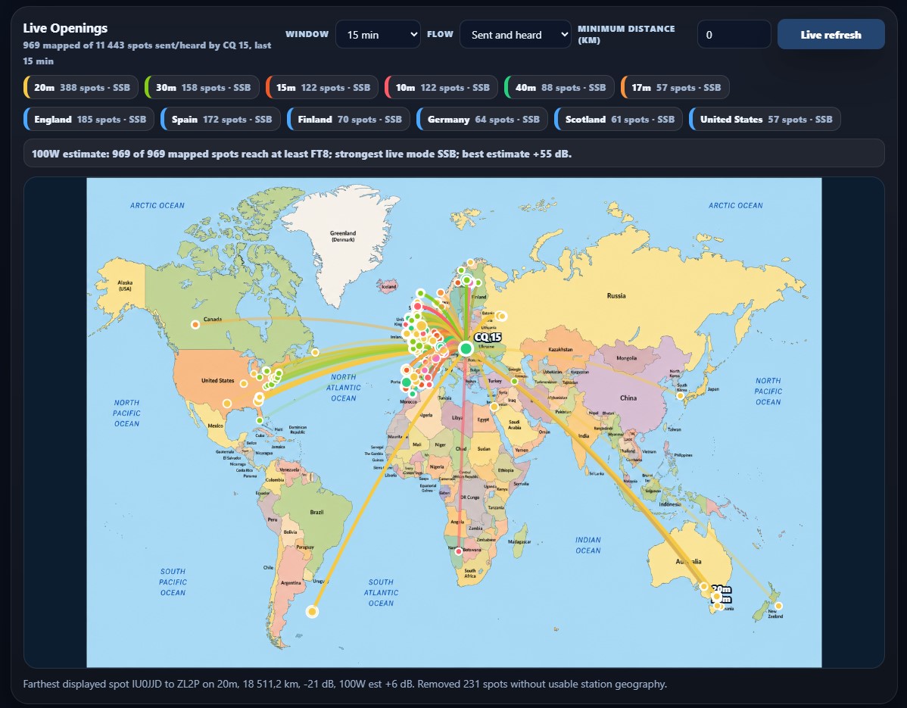Filter by Spain 172 spots chip
This screenshot has height=708, width=907.
click(x=221, y=119)
